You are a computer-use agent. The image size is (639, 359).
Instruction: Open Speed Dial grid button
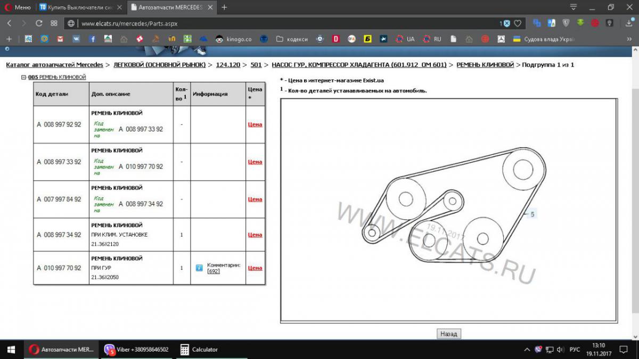tap(54, 23)
